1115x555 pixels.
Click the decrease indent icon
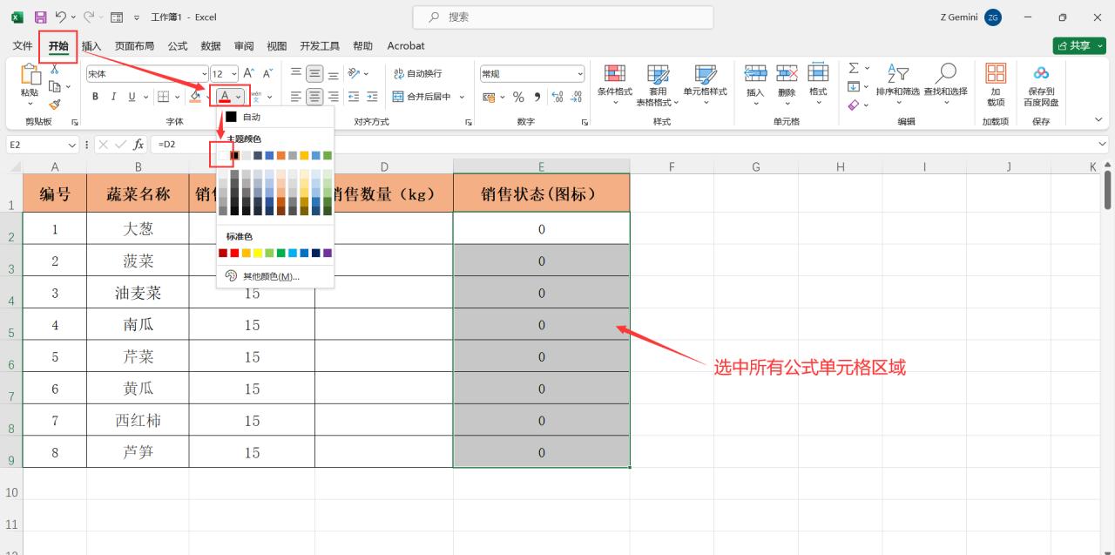coord(354,97)
